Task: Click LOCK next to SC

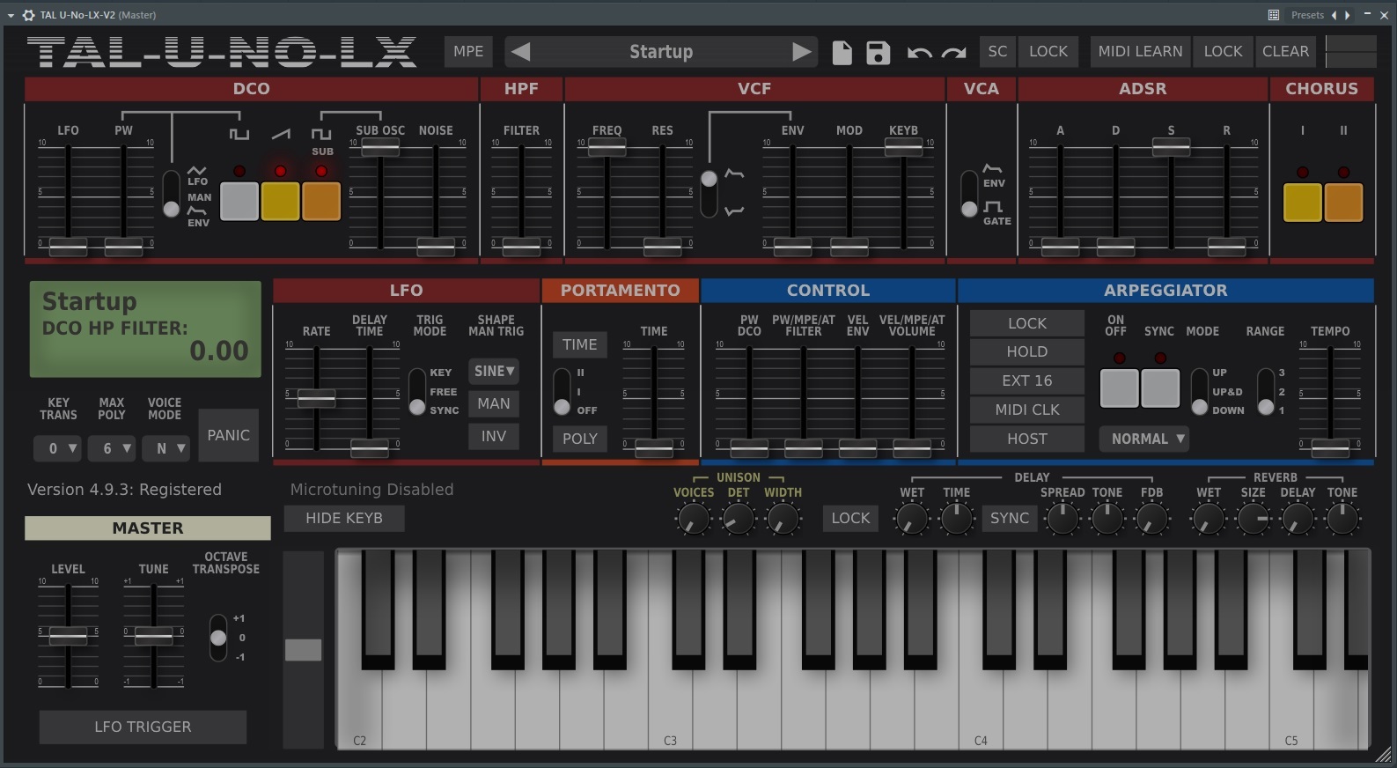Action: coord(1048,52)
